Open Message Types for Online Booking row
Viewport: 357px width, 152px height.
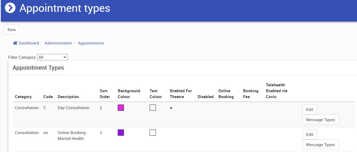tap(320, 144)
